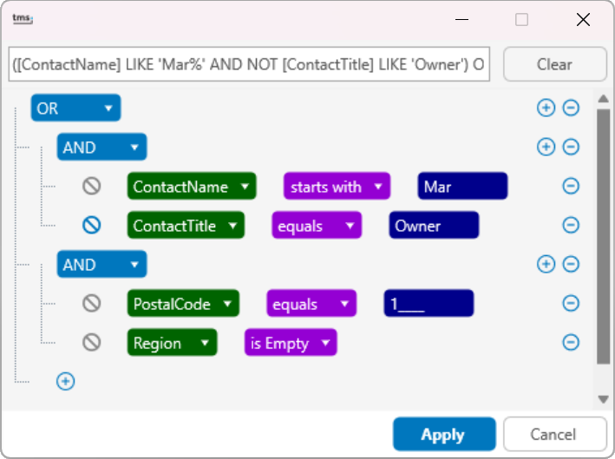Open the ContactTitle field dropdown
615x459 pixels.
(x=186, y=226)
